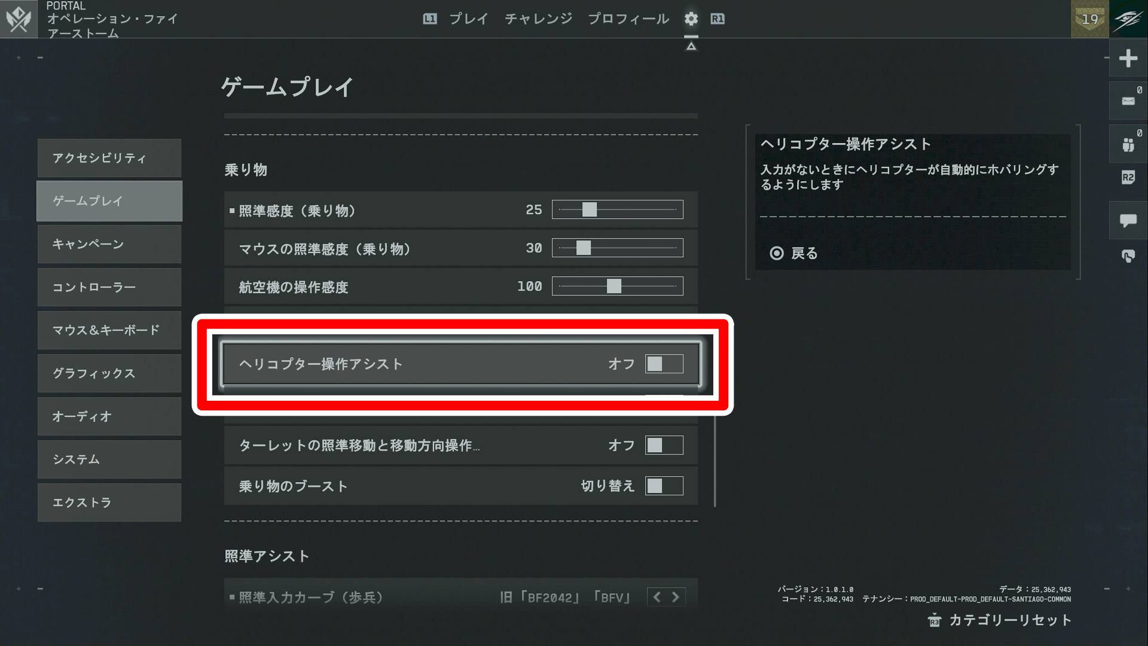Switch to プレイ tab
Screen dimensions: 1148x646
pyautogui.click(x=468, y=19)
